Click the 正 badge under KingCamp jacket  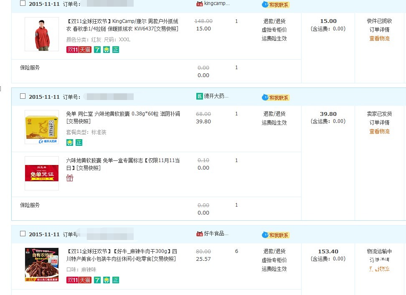pos(116,50)
